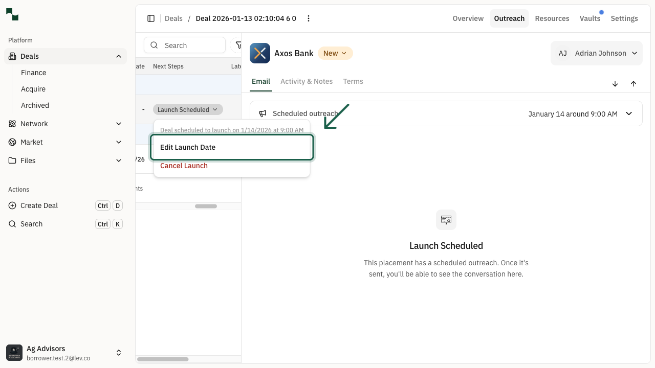The image size is (655, 368).
Task: Click the plus icon beside Create Deal
Action: (12, 205)
